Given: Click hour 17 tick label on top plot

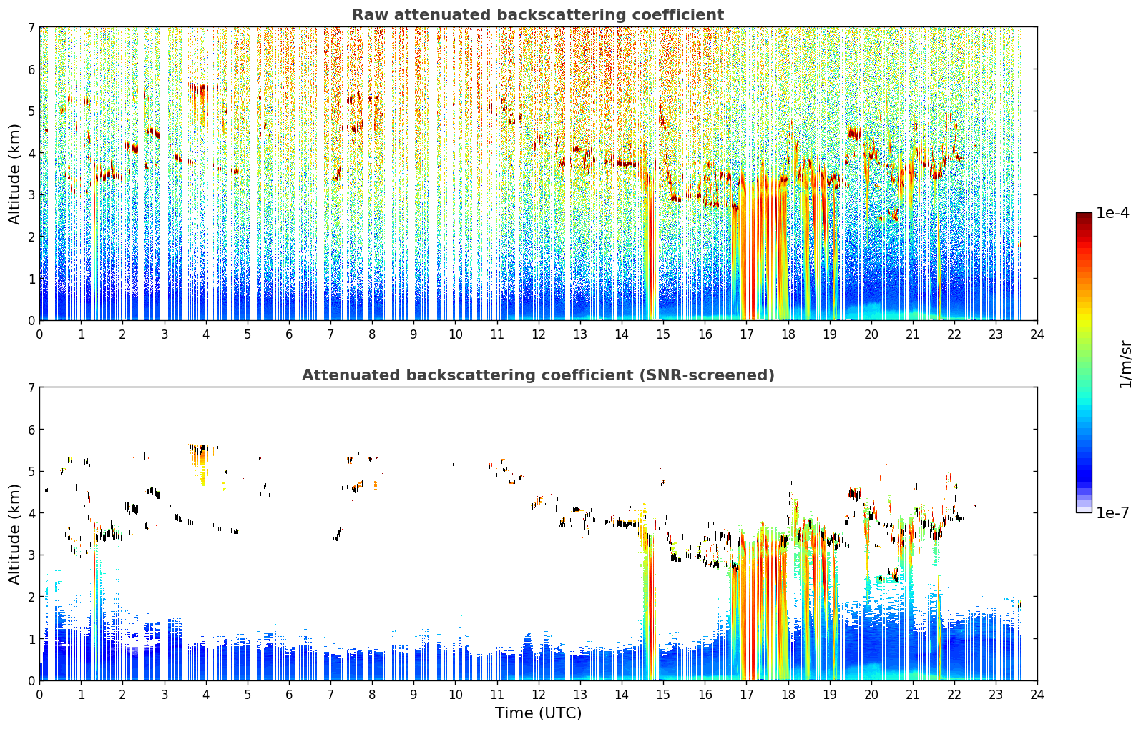Looking at the screenshot, I should tap(746, 334).
